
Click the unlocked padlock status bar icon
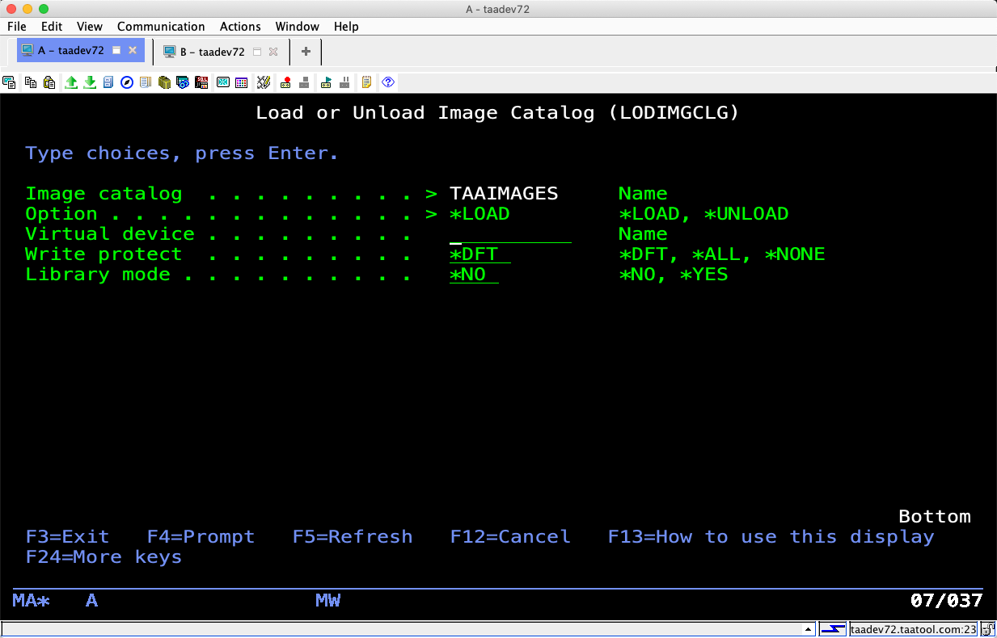click(988, 629)
